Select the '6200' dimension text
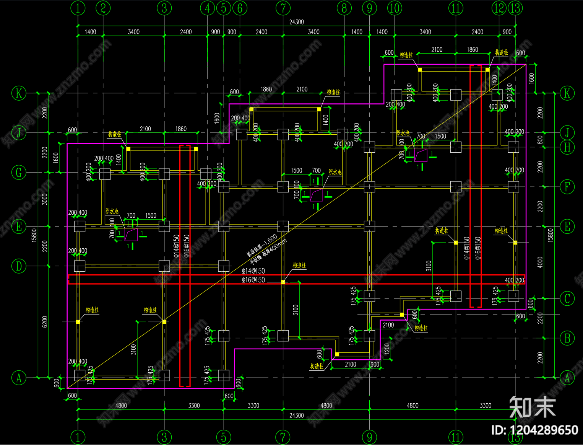583x445 pixels. 45,322
